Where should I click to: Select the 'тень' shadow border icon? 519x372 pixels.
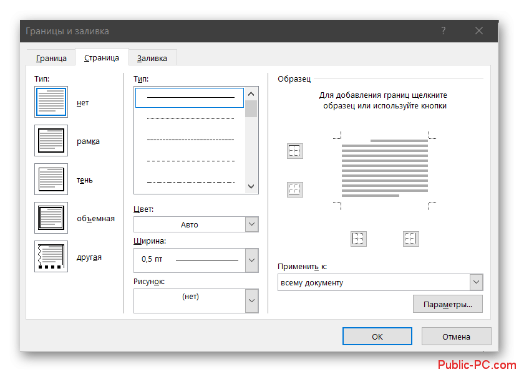pos(51,179)
